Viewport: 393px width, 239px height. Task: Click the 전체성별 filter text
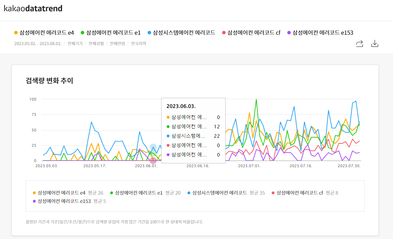(96, 44)
